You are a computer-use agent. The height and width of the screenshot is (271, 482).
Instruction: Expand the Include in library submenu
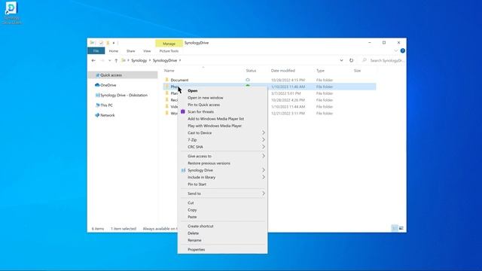[x=264, y=178]
